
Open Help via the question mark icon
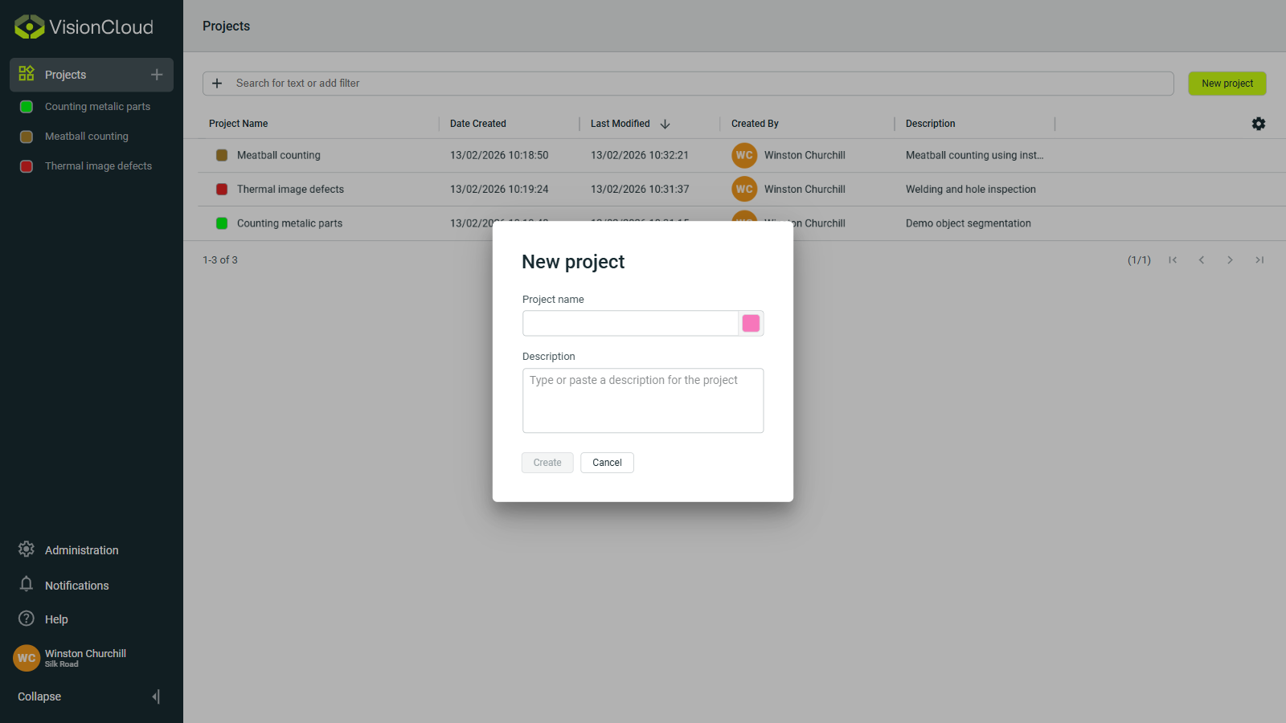[26, 619]
